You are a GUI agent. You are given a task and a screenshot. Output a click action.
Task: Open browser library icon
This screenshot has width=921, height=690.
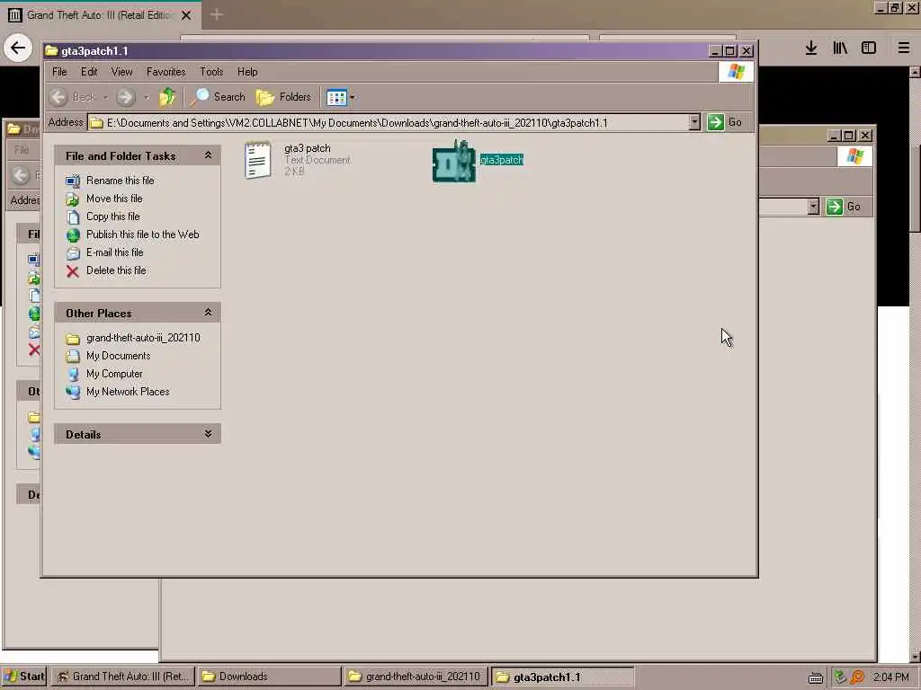pyautogui.click(x=840, y=49)
